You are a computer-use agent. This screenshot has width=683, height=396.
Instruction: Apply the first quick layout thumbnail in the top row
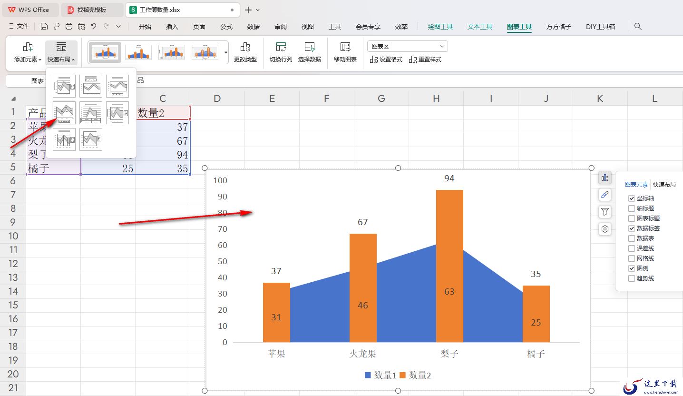coord(64,86)
